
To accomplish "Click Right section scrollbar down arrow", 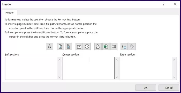I will tap(174, 77).
